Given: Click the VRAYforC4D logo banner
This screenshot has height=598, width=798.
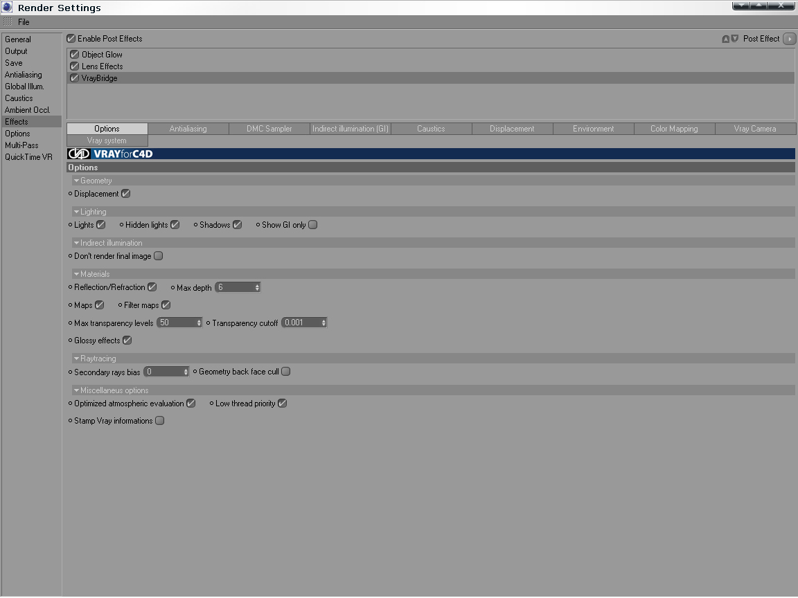Looking at the screenshot, I should point(431,154).
